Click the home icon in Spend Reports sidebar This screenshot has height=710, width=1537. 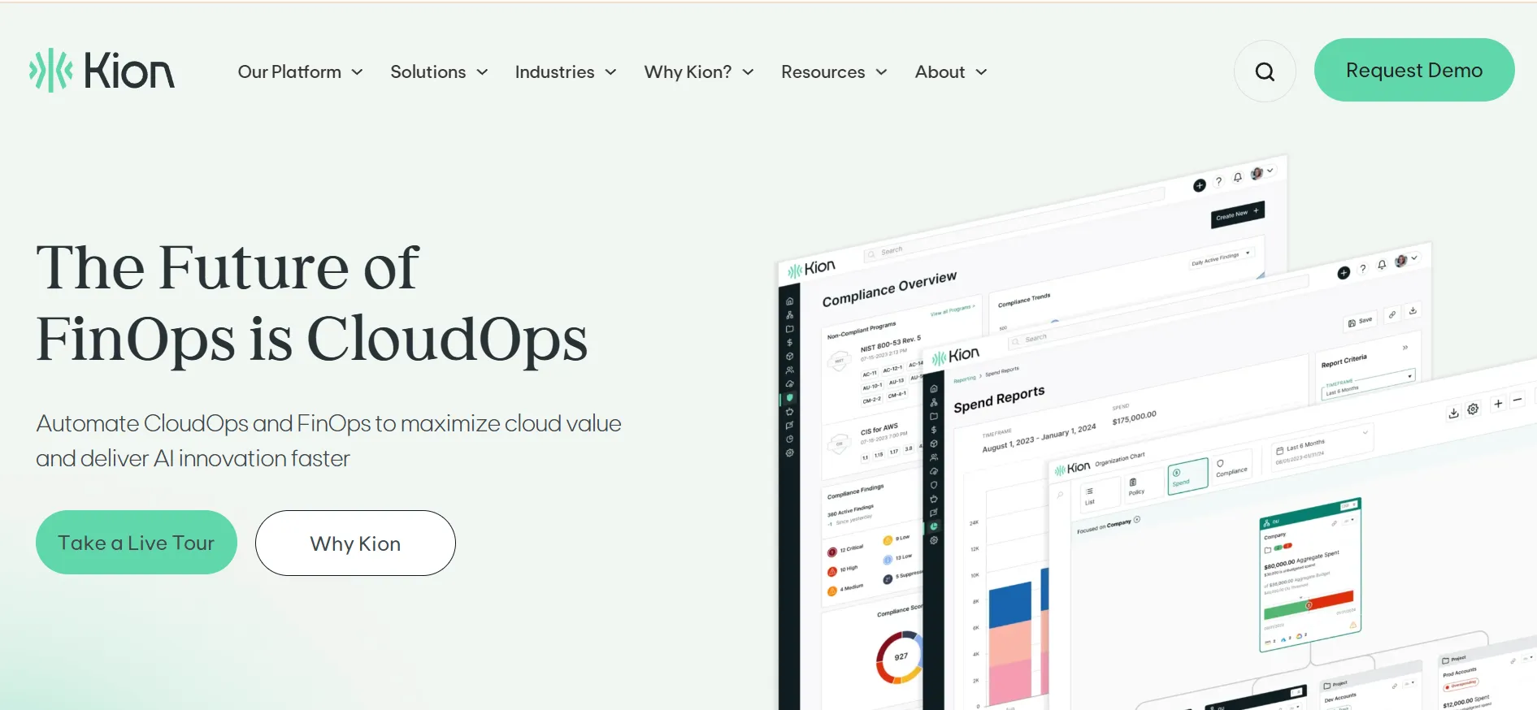tap(934, 389)
